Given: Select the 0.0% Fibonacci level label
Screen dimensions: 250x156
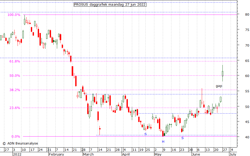Looking at the screenshot, I should point(16,137).
